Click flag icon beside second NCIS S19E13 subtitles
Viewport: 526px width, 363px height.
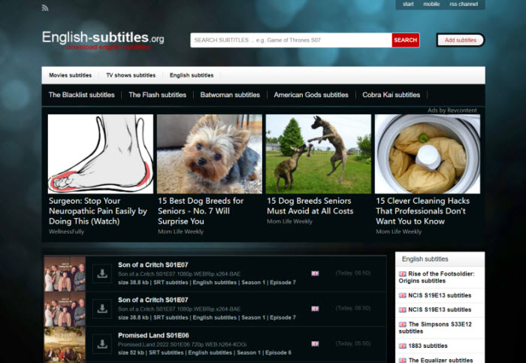point(403,310)
